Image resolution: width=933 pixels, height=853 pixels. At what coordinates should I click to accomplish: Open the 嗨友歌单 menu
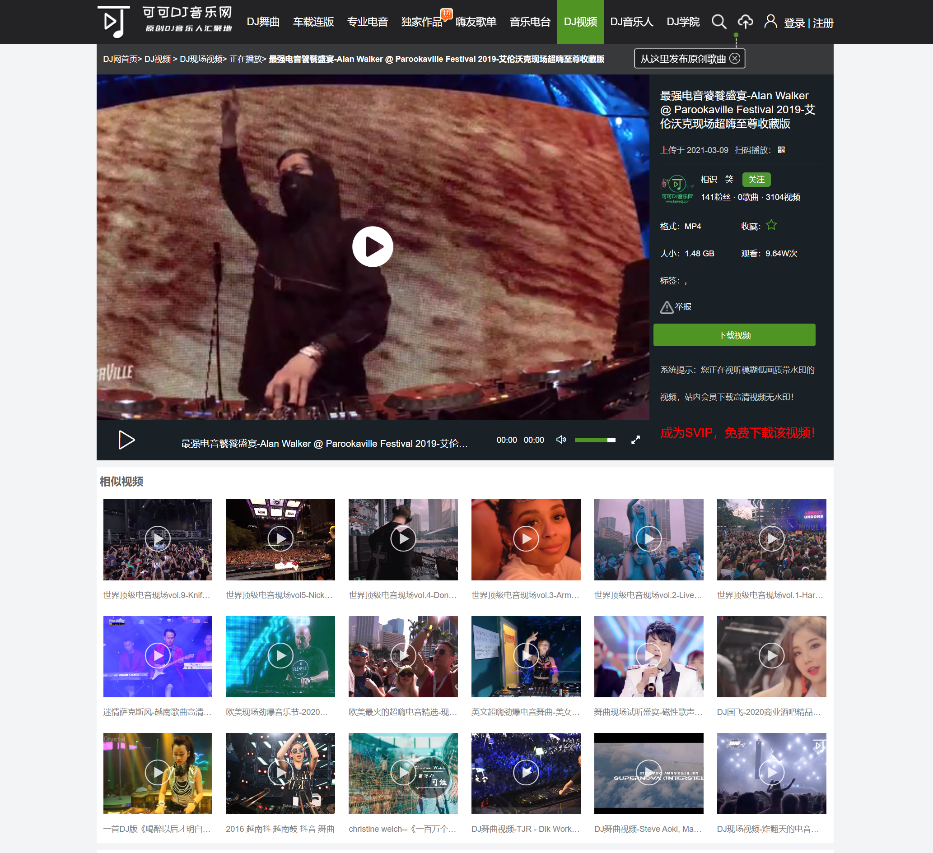[476, 22]
